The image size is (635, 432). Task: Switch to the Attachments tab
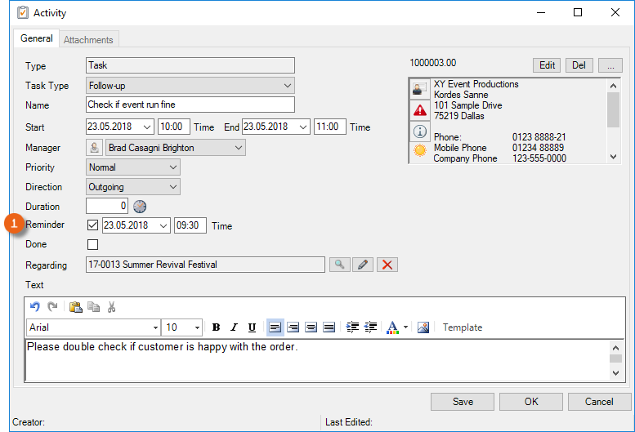click(90, 39)
